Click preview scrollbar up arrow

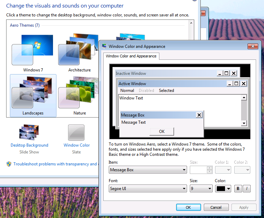pos(244,98)
